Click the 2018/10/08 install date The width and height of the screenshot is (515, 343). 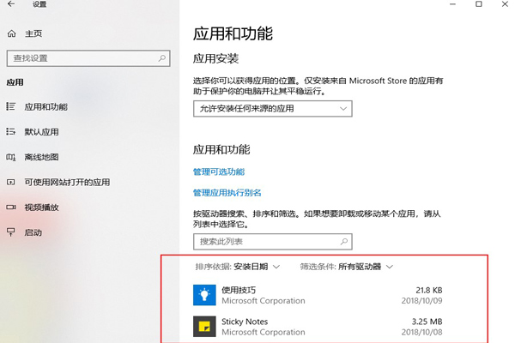pos(421,332)
